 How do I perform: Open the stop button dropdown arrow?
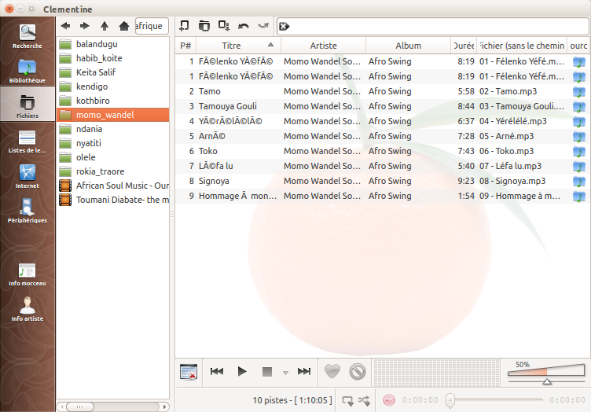285,373
